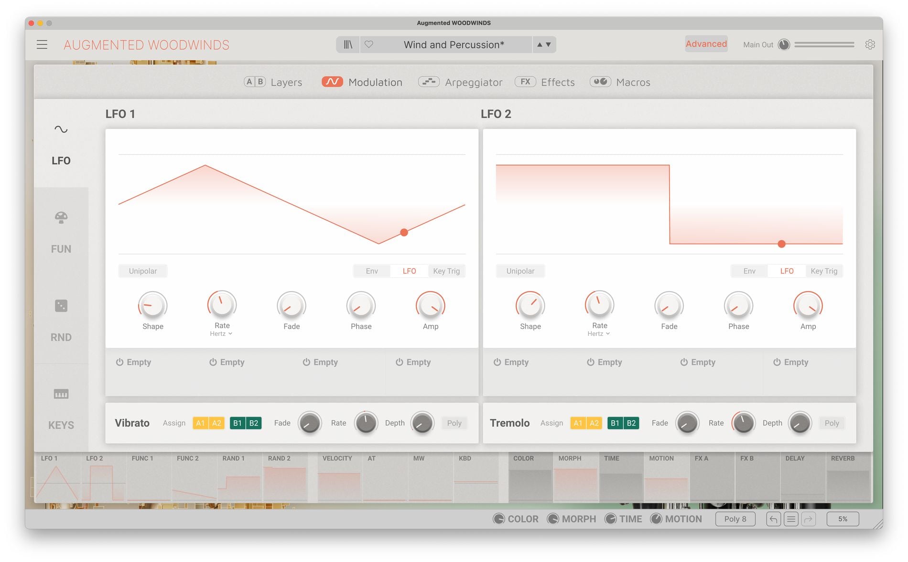908x562 pixels.
Task: Click the 5% CPU meter box
Action: point(843,519)
